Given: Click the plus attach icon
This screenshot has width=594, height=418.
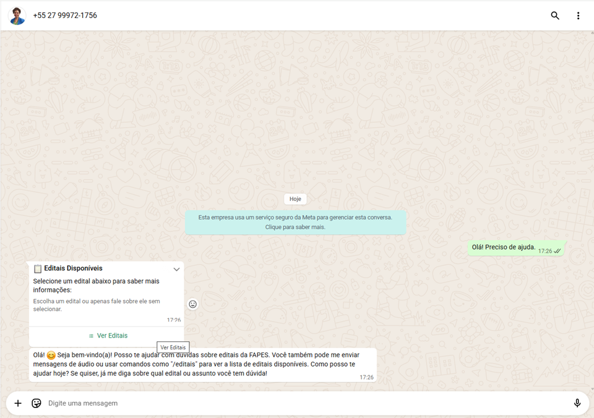Looking at the screenshot, I should coord(18,403).
